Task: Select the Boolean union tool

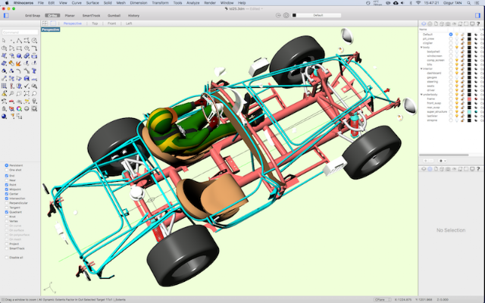Action: click(27, 56)
